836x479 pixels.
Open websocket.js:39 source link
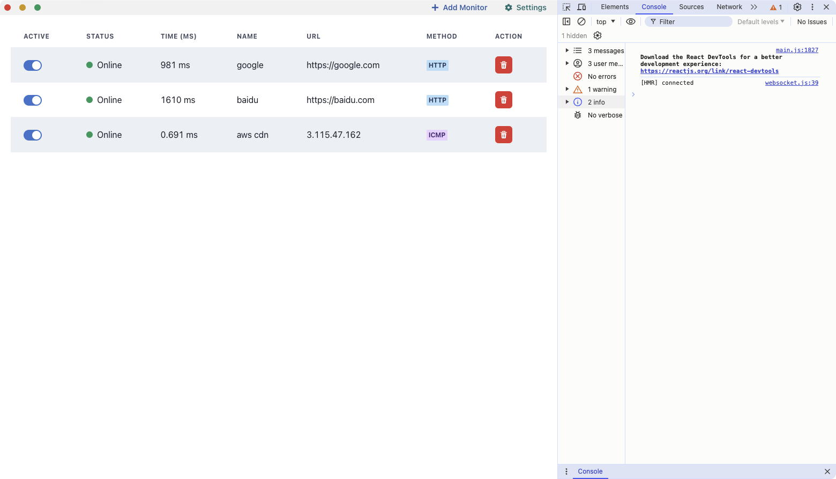(792, 83)
